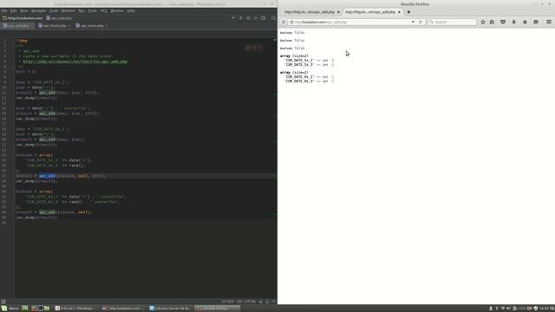Image resolution: width=555 pixels, height=312 pixels.
Task: Click the project structure icon in the PhpStorm toolbar
Action: (x=263, y=18)
